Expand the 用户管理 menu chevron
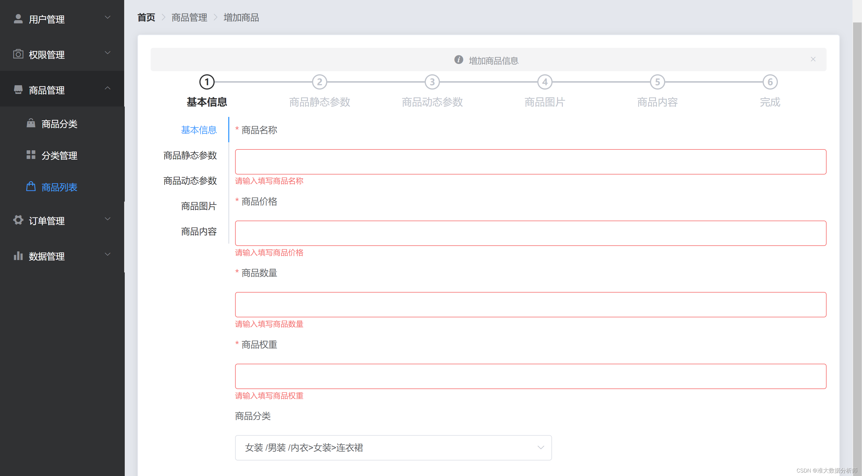 pos(107,17)
